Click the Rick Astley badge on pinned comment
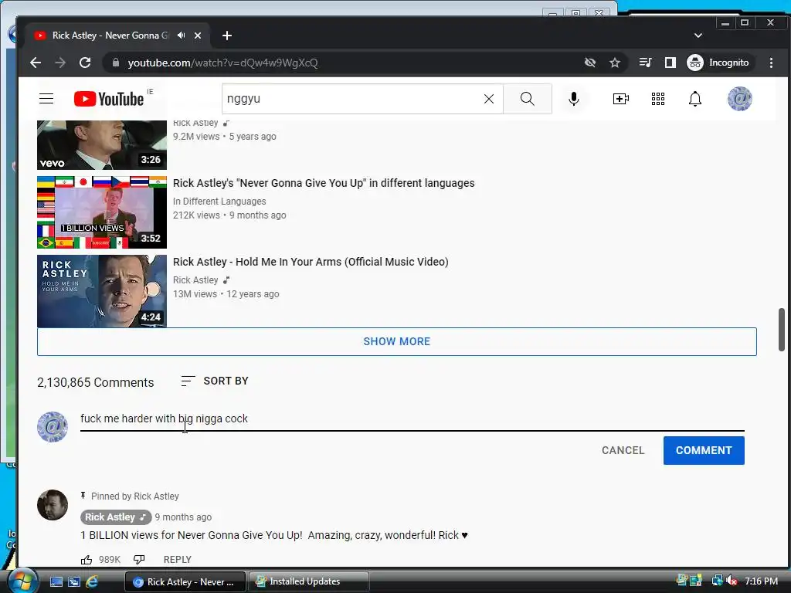Screen dimensions: 791x593 [x=116, y=517]
